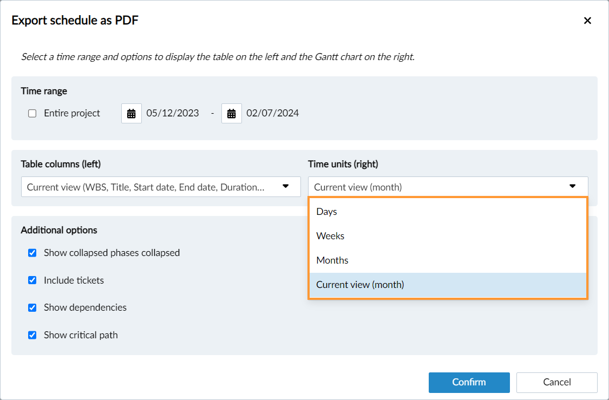Close the Export schedule dialog

click(x=587, y=21)
